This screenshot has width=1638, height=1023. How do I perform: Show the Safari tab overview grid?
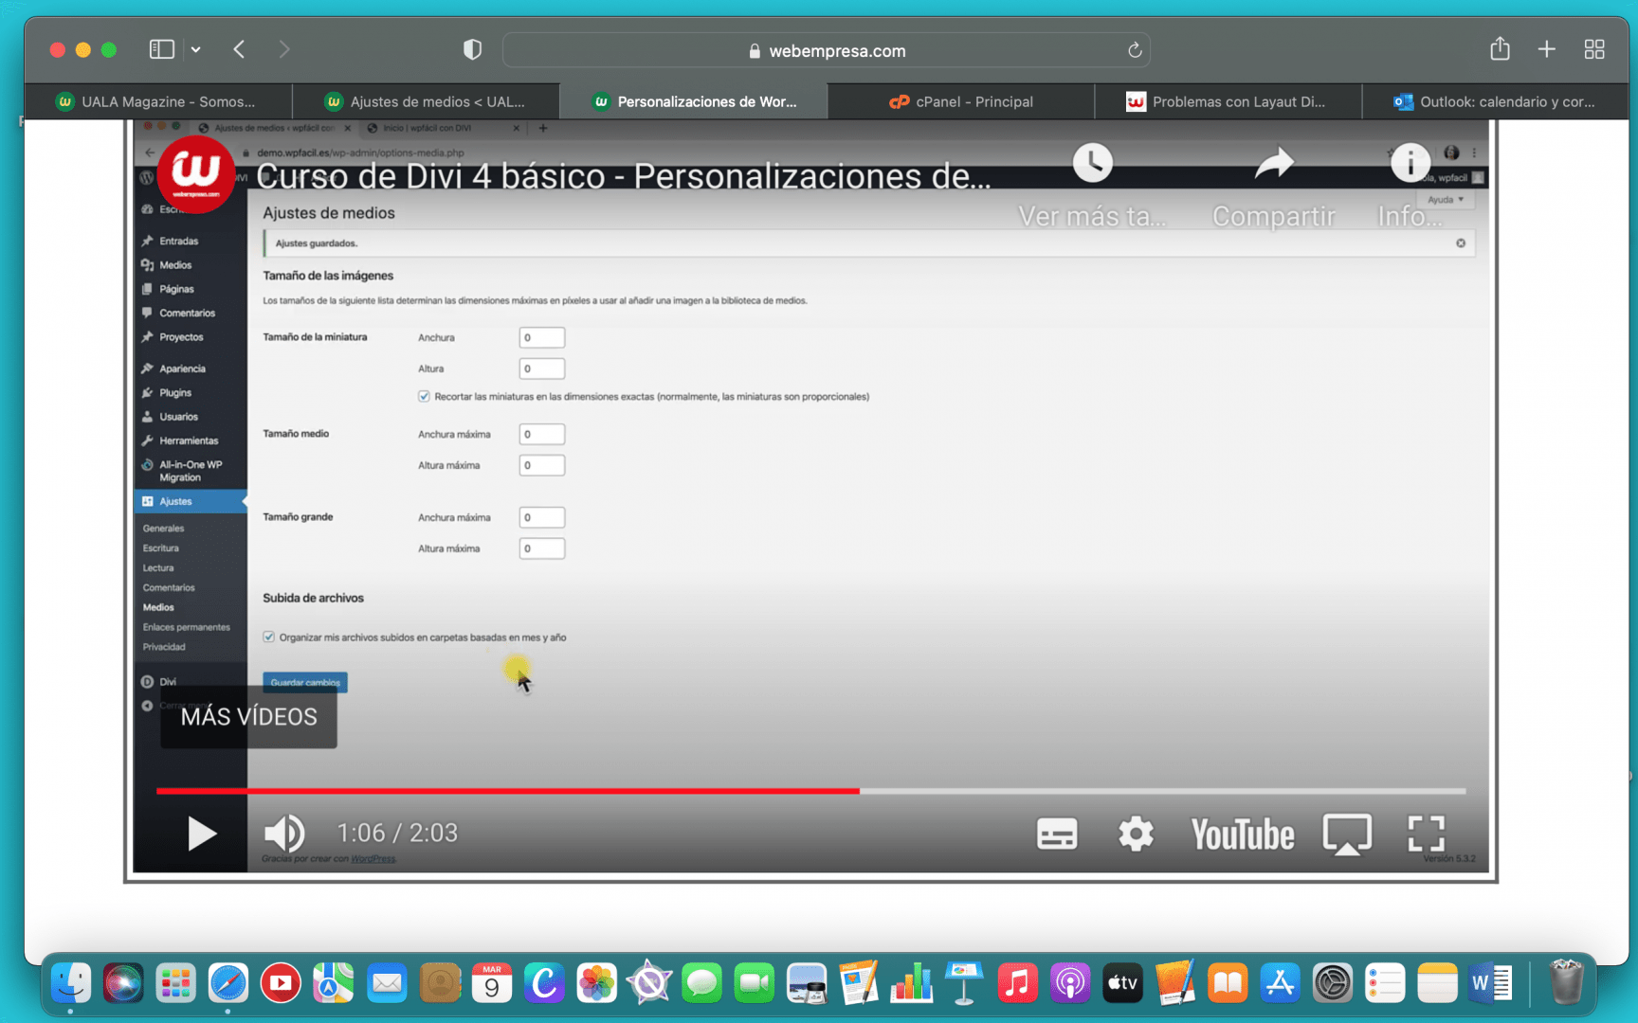[1594, 49]
